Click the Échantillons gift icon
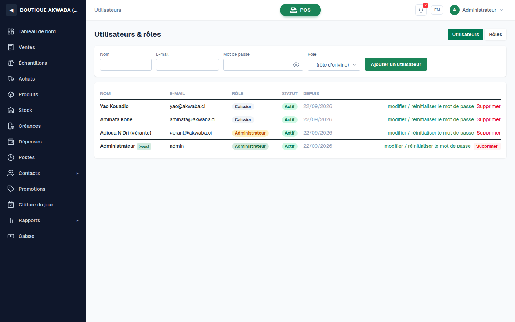The height and width of the screenshot is (322, 515). pos(11,63)
